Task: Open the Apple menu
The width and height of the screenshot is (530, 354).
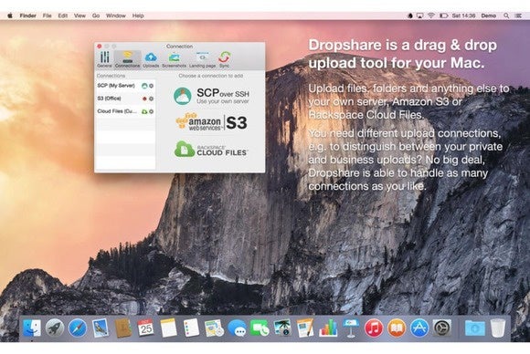Action: [10, 16]
